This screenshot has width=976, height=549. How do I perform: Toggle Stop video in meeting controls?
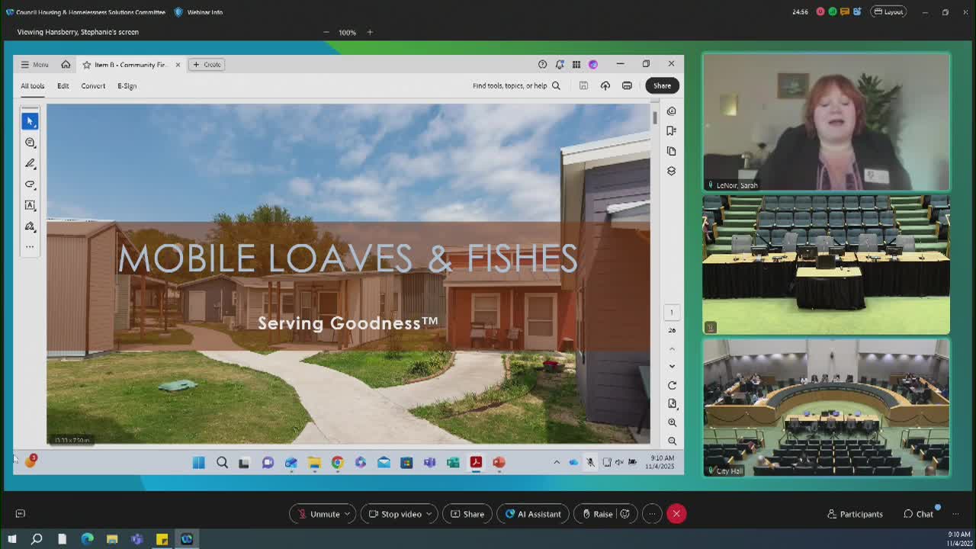[394, 514]
